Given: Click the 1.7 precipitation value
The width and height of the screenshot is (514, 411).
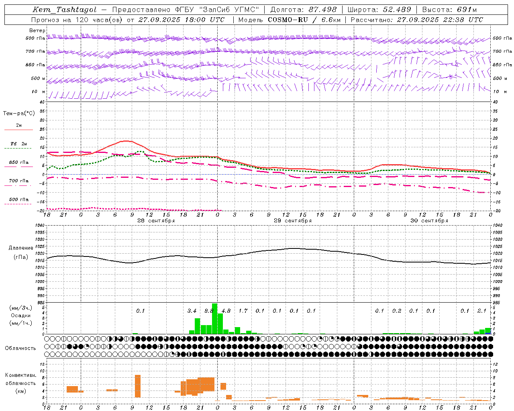Looking at the screenshot, I should pyautogui.click(x=243, y=311).
